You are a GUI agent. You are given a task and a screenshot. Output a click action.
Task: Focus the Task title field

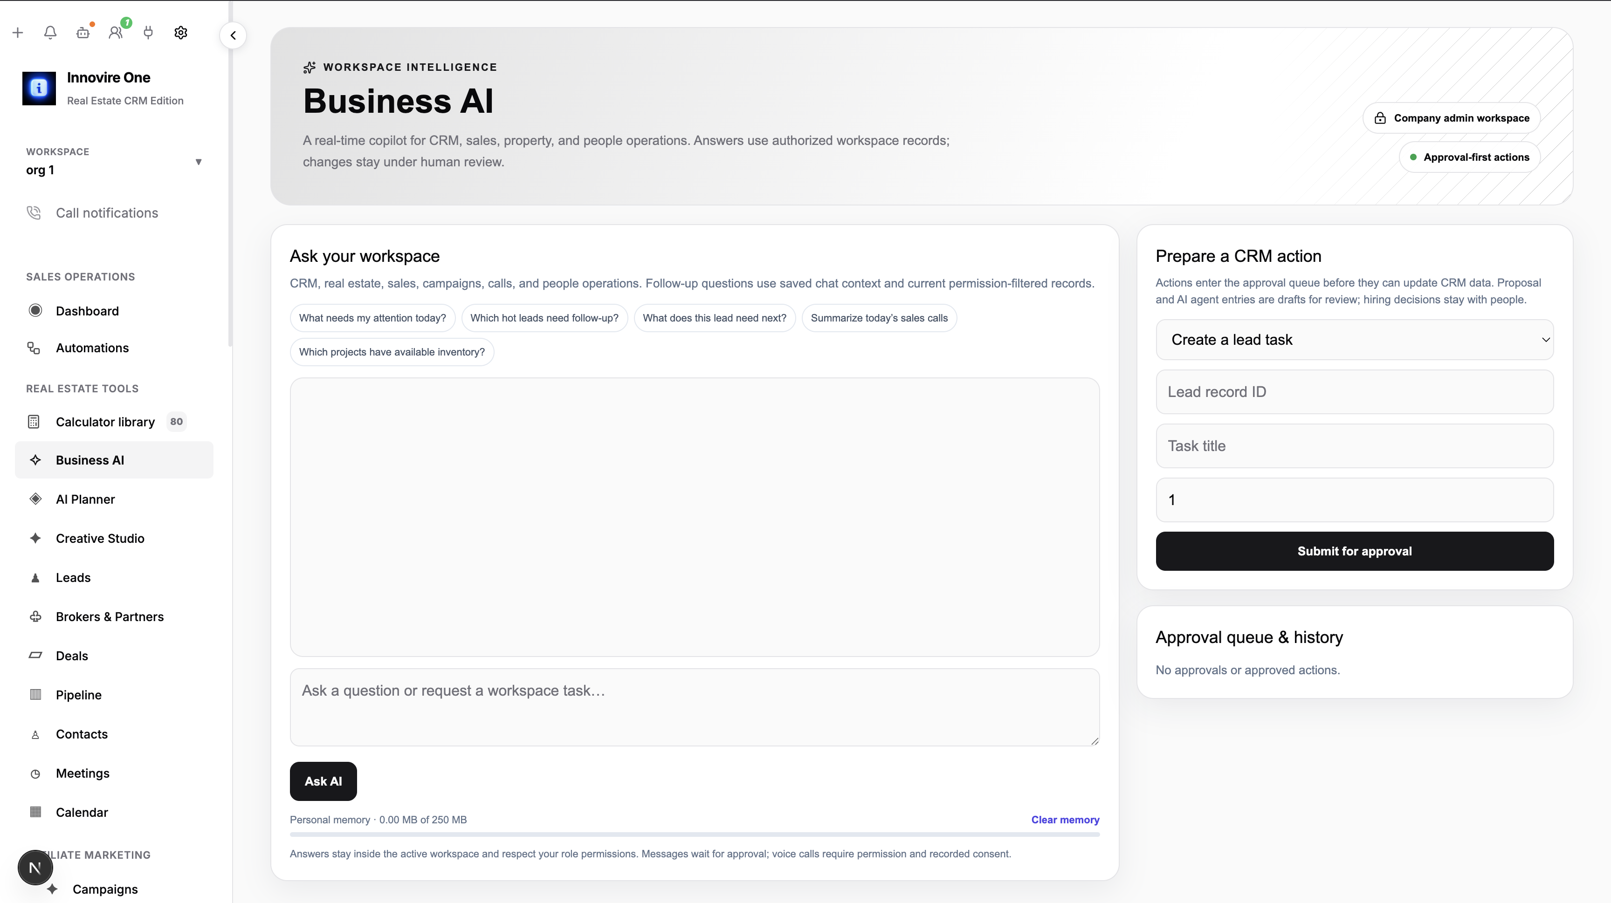[1355, 445]
